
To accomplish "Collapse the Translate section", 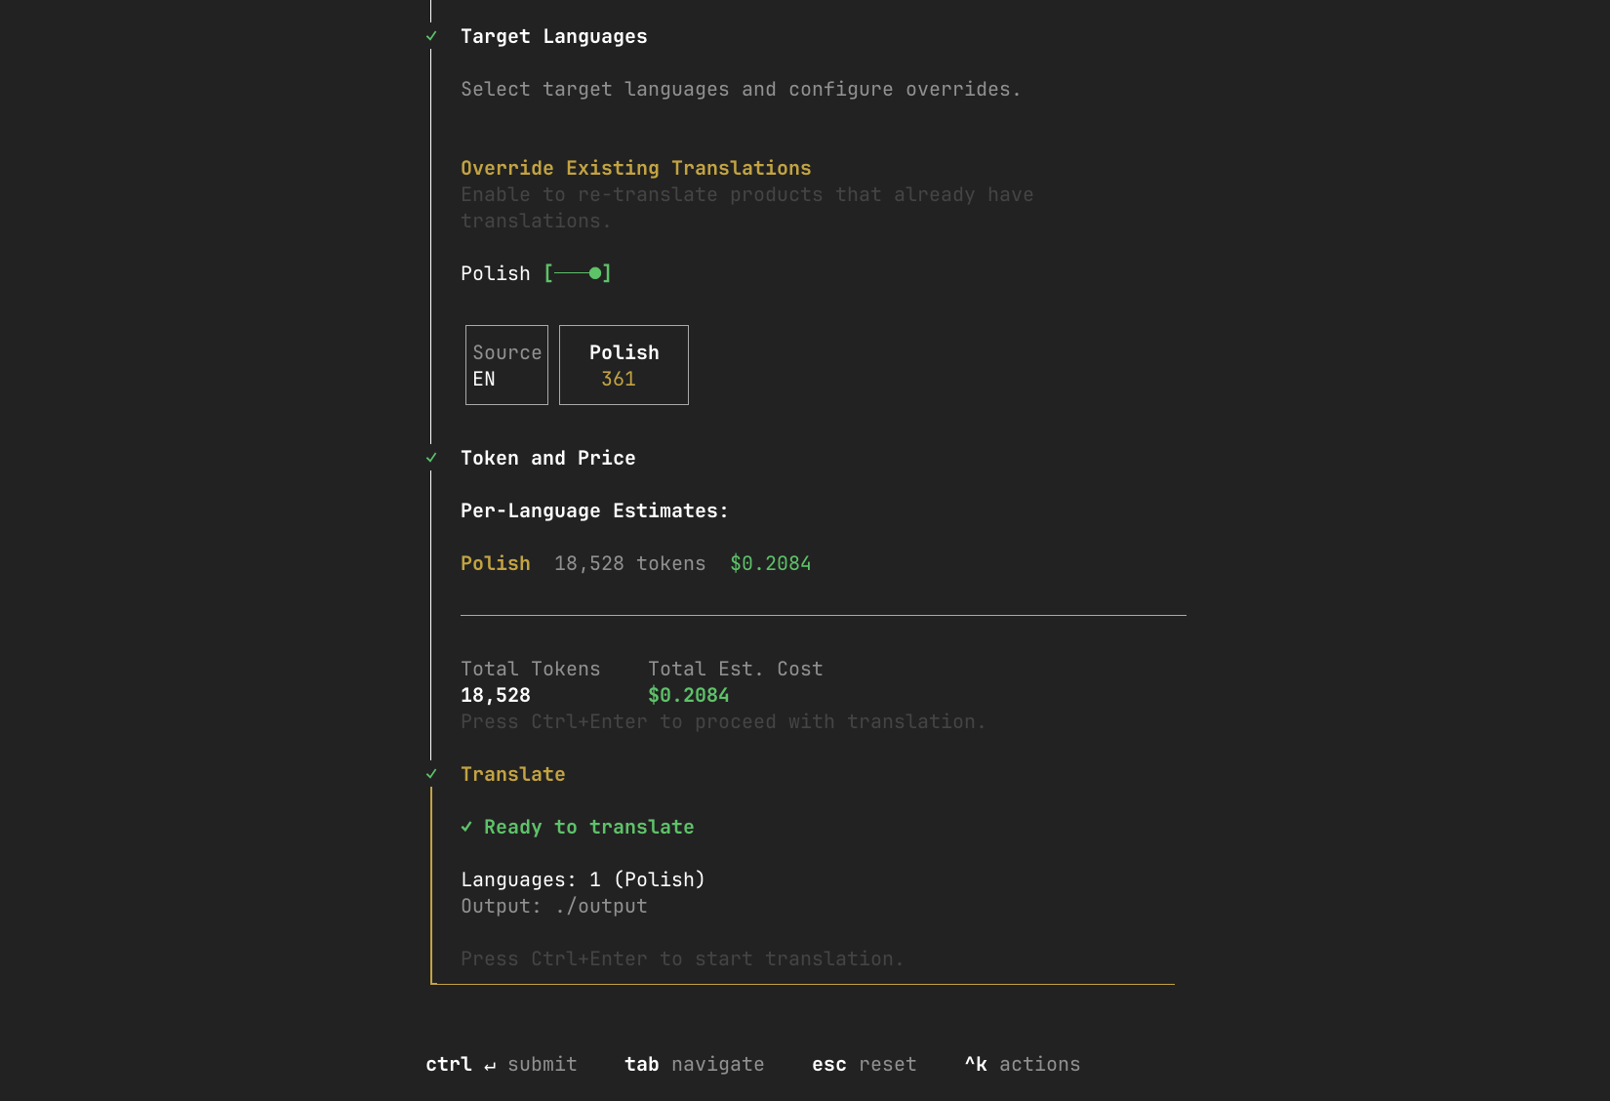I will [x=513, y=774].
